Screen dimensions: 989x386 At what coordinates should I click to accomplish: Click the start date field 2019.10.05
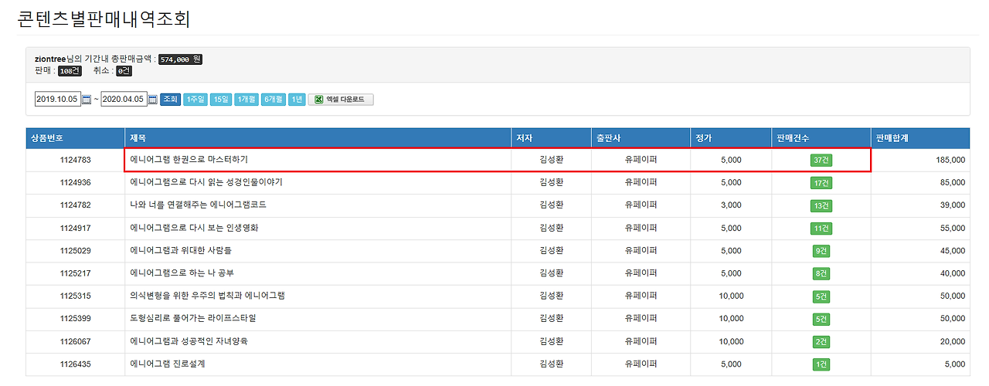pyautogui.click(x=57, y=100)
